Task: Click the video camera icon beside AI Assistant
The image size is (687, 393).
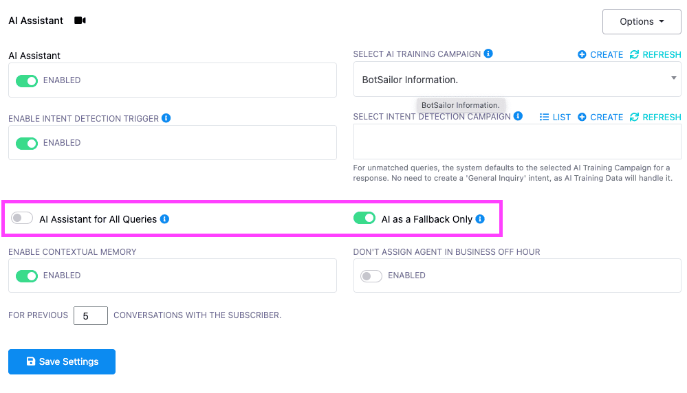Action: (80, 21)
